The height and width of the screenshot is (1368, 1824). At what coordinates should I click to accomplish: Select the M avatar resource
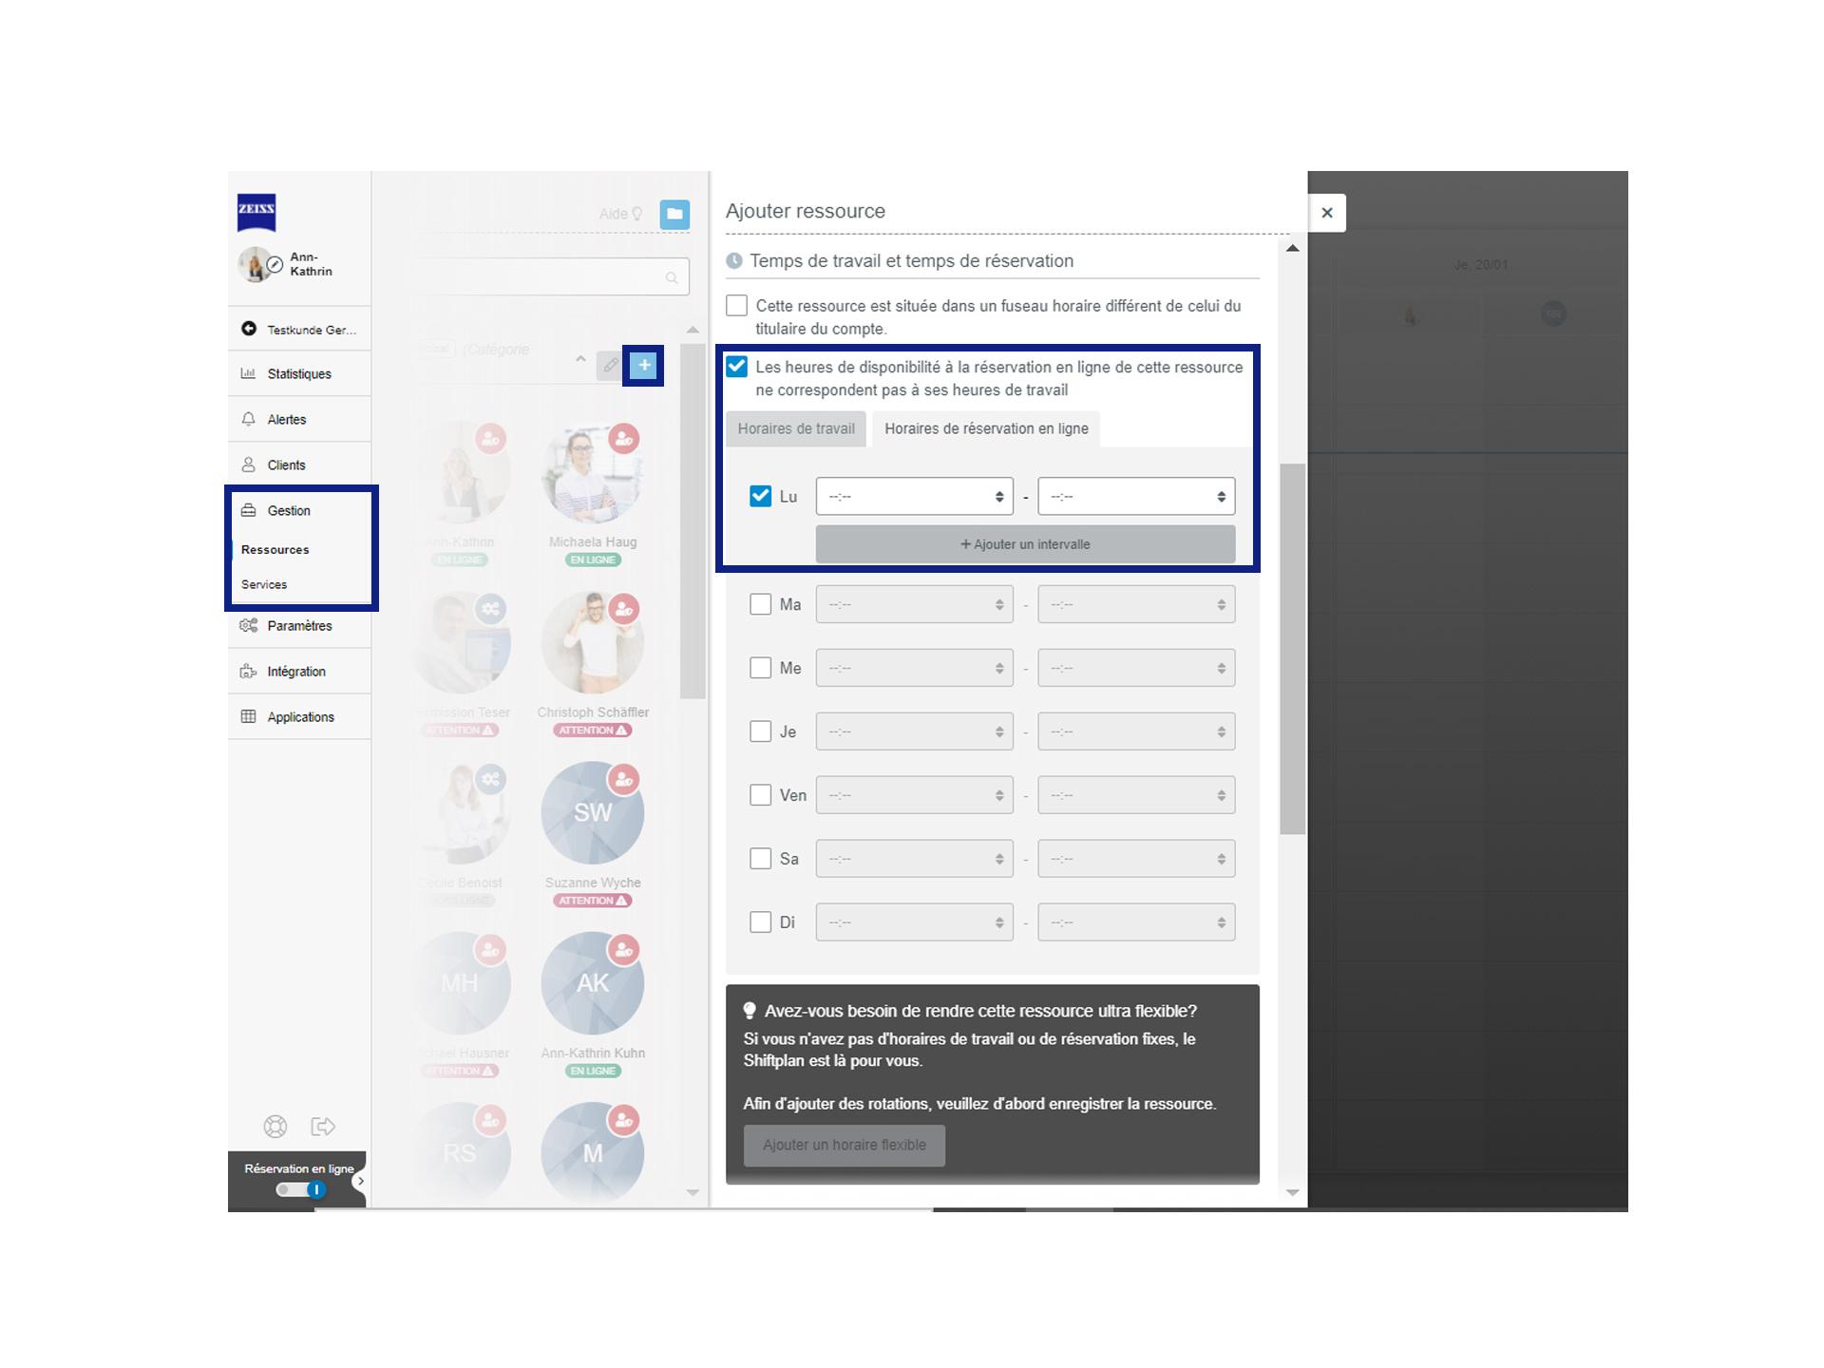[593, 1152]
